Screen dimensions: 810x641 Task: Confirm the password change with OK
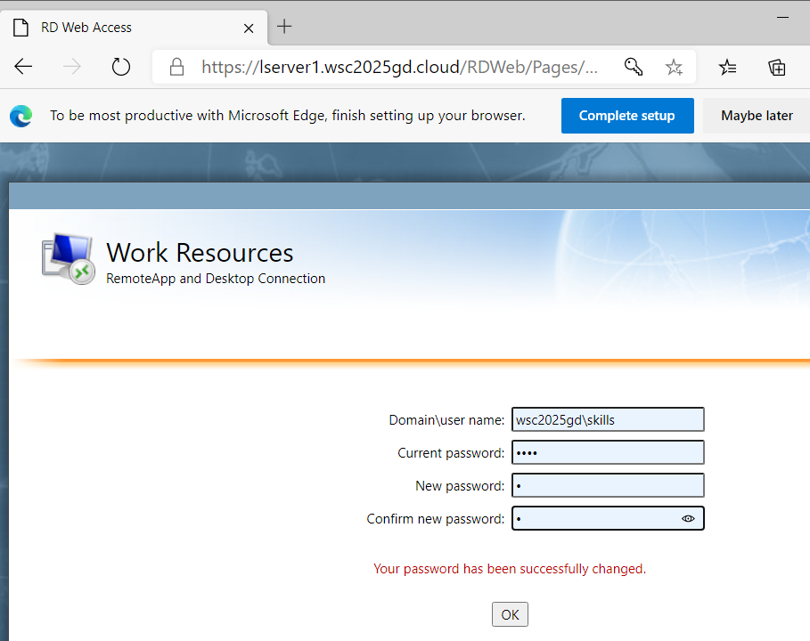click(510, 614)
